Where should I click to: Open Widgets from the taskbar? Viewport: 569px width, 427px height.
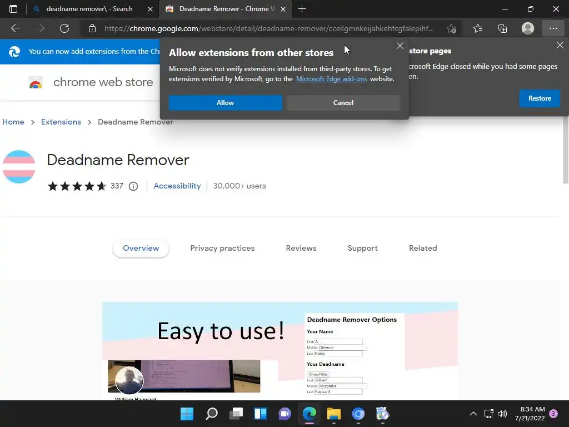261,414
